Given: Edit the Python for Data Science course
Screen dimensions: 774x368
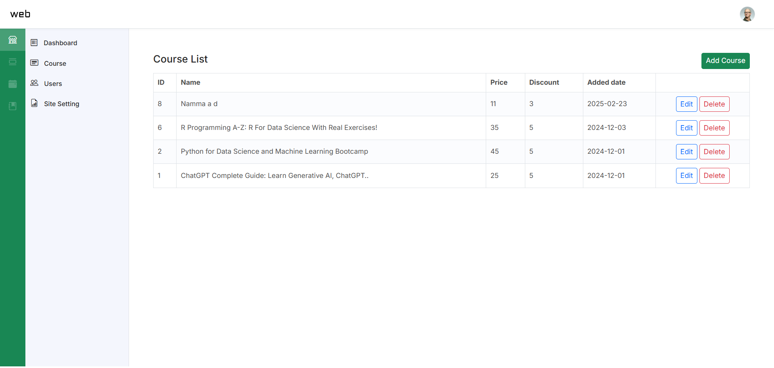Looking at the screenshot, I should pyautogui.click(x=686, y=152).
